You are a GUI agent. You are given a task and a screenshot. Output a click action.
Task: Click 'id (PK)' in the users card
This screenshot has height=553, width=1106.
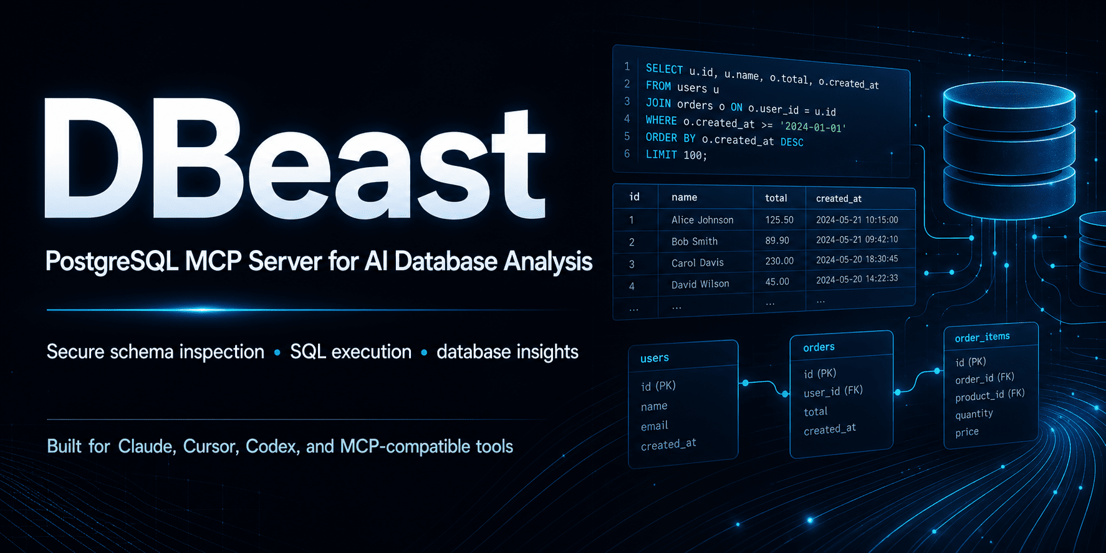(x=658, y=386)
